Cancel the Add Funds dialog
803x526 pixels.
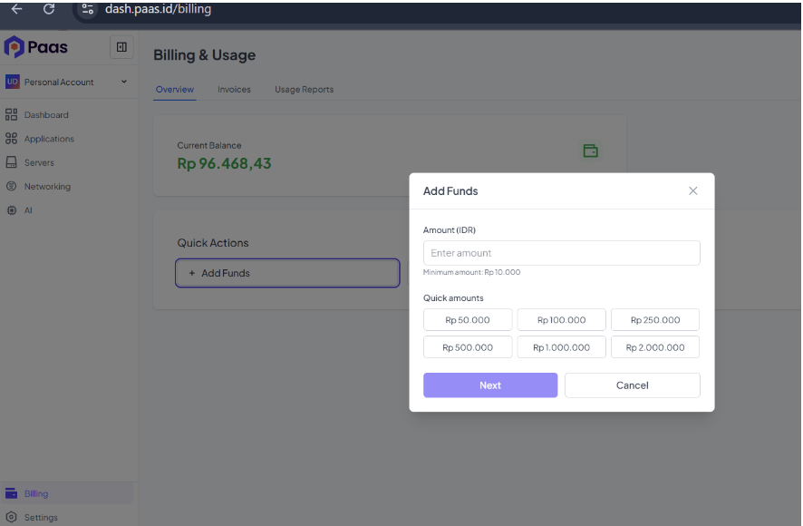(x=632, y=385)
